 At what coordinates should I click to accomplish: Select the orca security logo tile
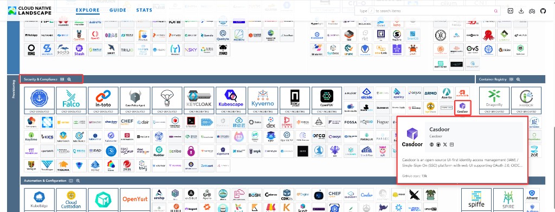[319, 137]
